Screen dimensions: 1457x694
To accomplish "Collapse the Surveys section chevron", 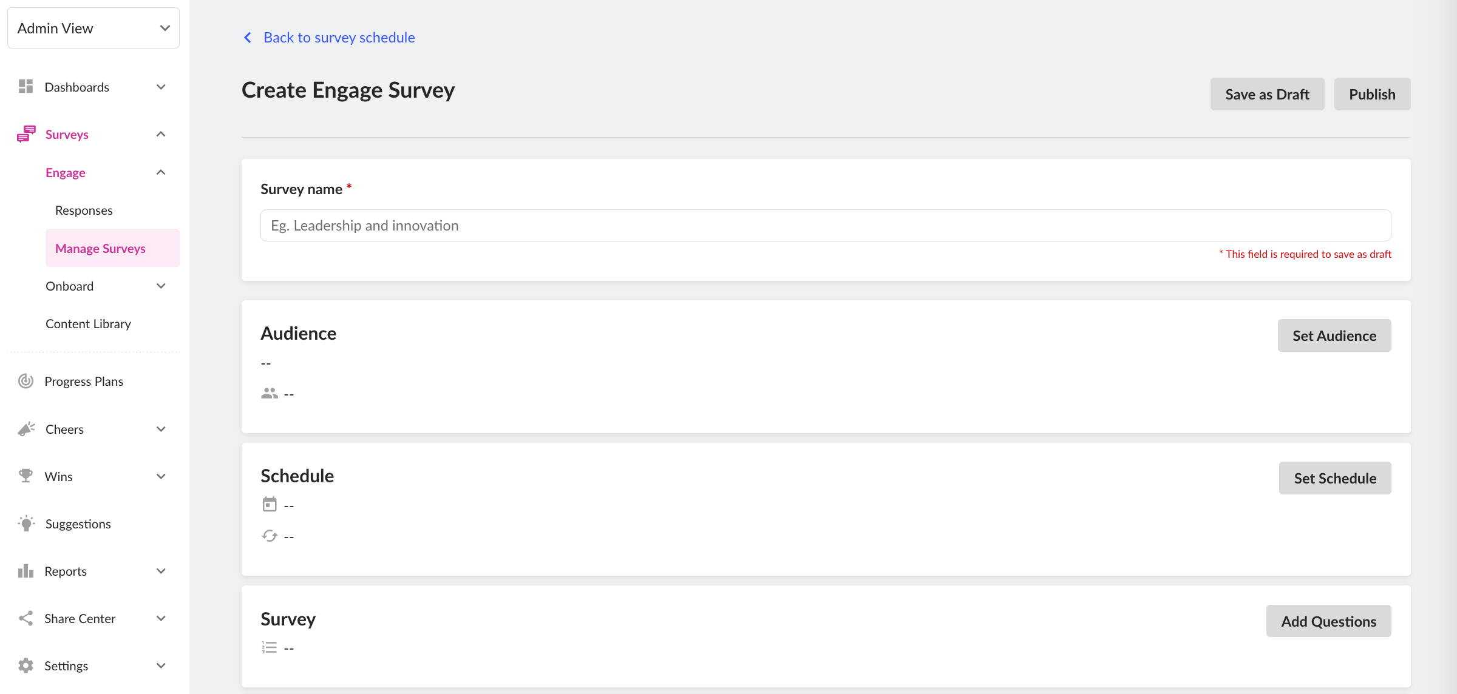I will pyautogui.click(x=161, y=134).
